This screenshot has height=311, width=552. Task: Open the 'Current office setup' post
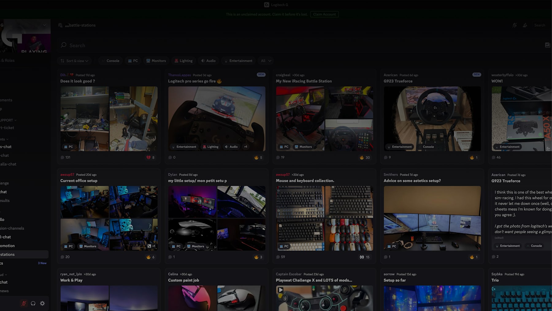point(79,181)
